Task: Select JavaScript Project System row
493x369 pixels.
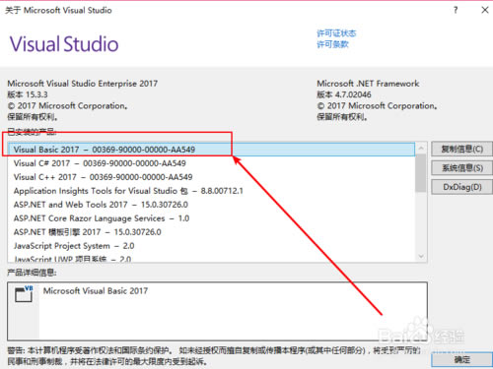Action: 211,246
